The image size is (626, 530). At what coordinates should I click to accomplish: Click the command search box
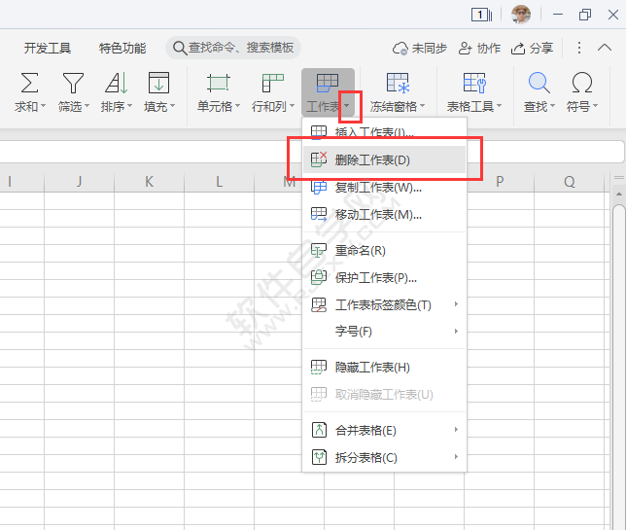point(233,48)
